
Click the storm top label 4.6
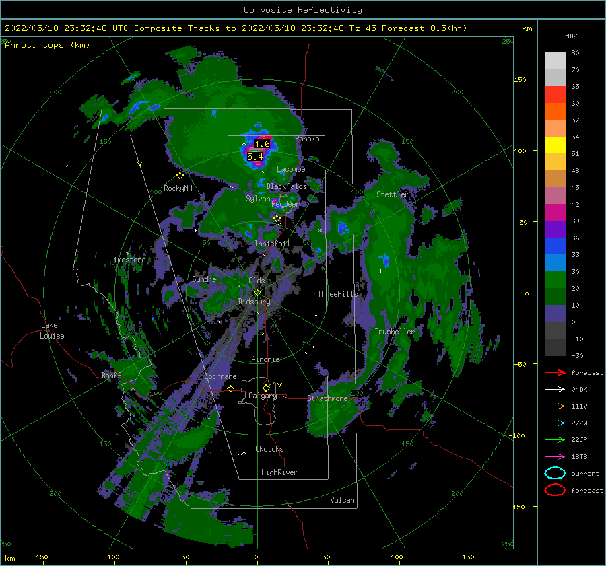click(262, 144)
